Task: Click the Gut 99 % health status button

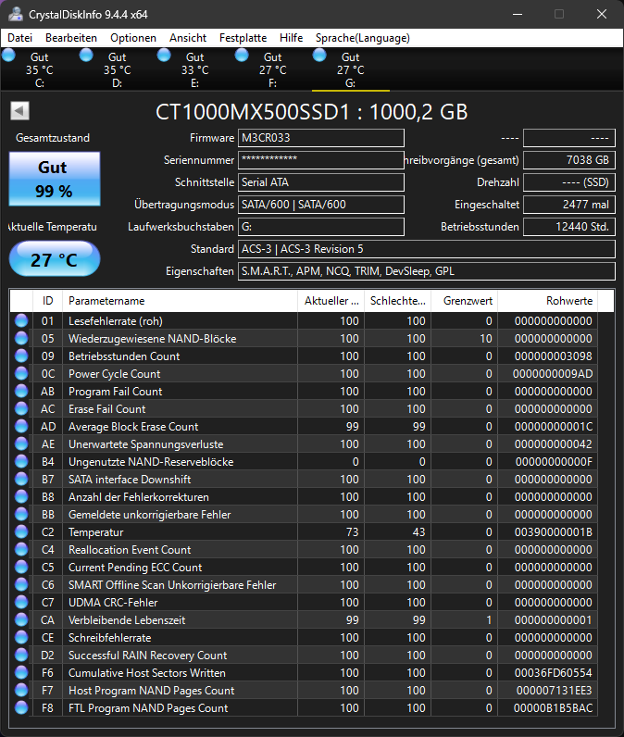Action: (x=55, y=179)
